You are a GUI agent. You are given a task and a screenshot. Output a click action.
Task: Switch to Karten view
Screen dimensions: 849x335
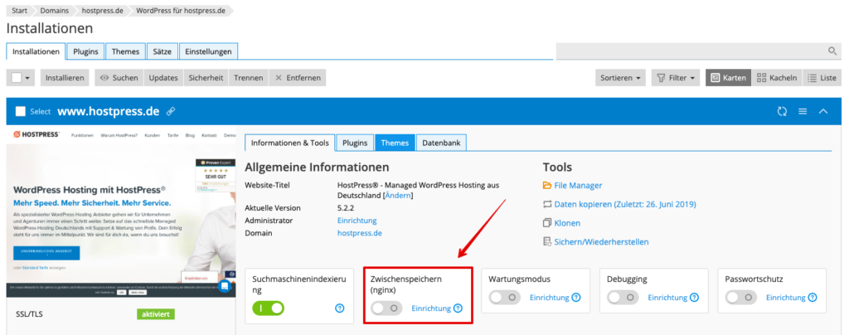pyautogui.click(x=728, y=78)
